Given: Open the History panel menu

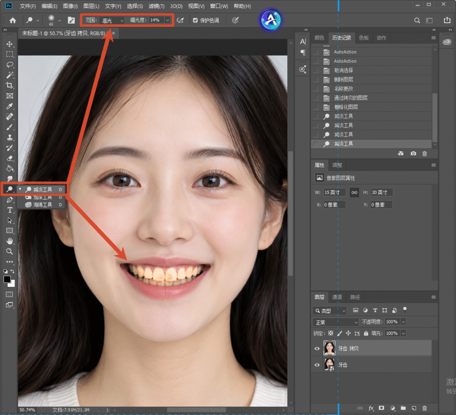Looking at the screenshot, I should click(434, 38).
